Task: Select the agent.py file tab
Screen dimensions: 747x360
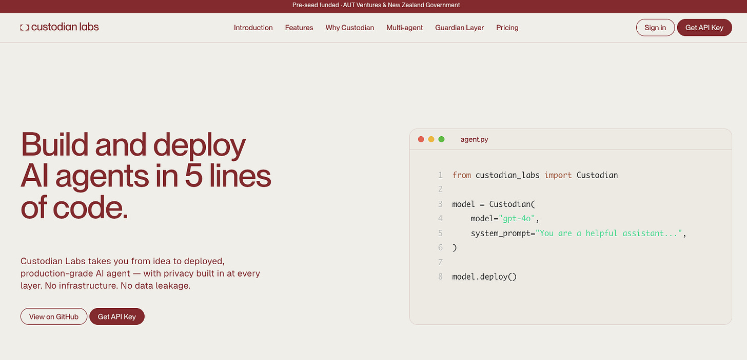Action: 474,139
